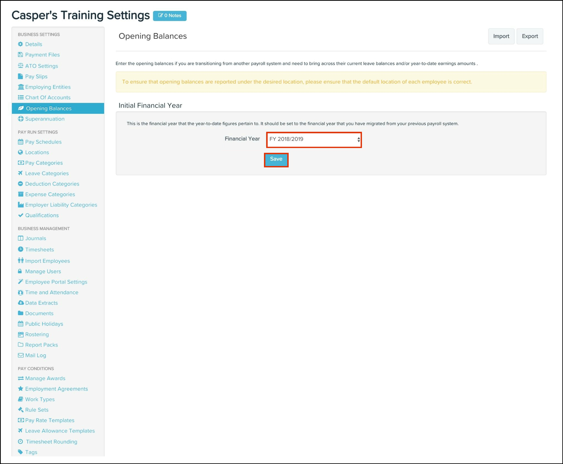Click the padlock icon next to Manage Users
563x464 pixels.
point(20,271)
